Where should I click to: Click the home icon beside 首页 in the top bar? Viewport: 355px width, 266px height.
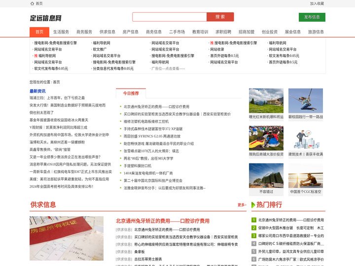[32, 3]
